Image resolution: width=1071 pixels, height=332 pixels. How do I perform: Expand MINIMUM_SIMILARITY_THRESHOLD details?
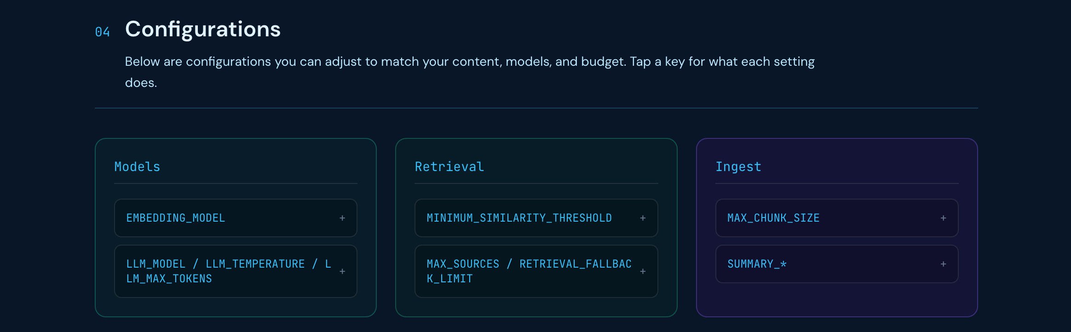[536, 218]
